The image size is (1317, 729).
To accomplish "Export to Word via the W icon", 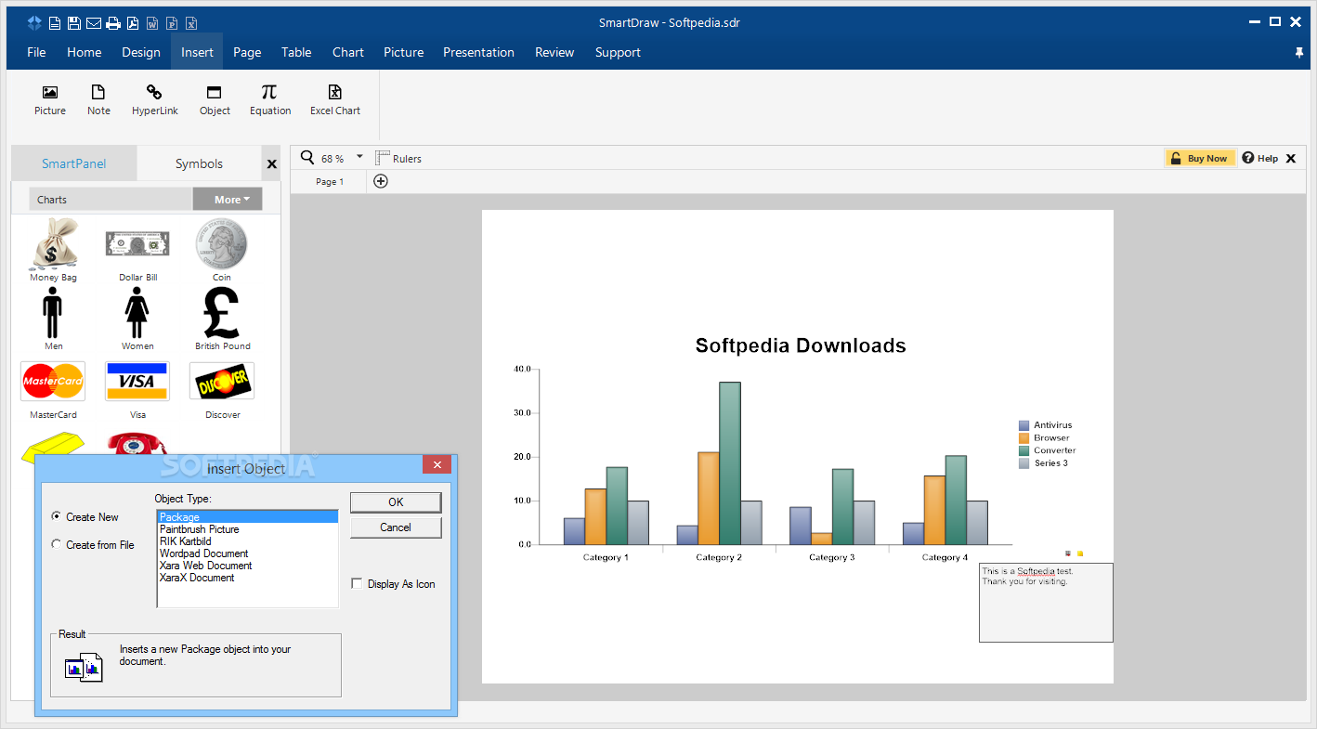I will pyautogui.click(x=152, y=23).
